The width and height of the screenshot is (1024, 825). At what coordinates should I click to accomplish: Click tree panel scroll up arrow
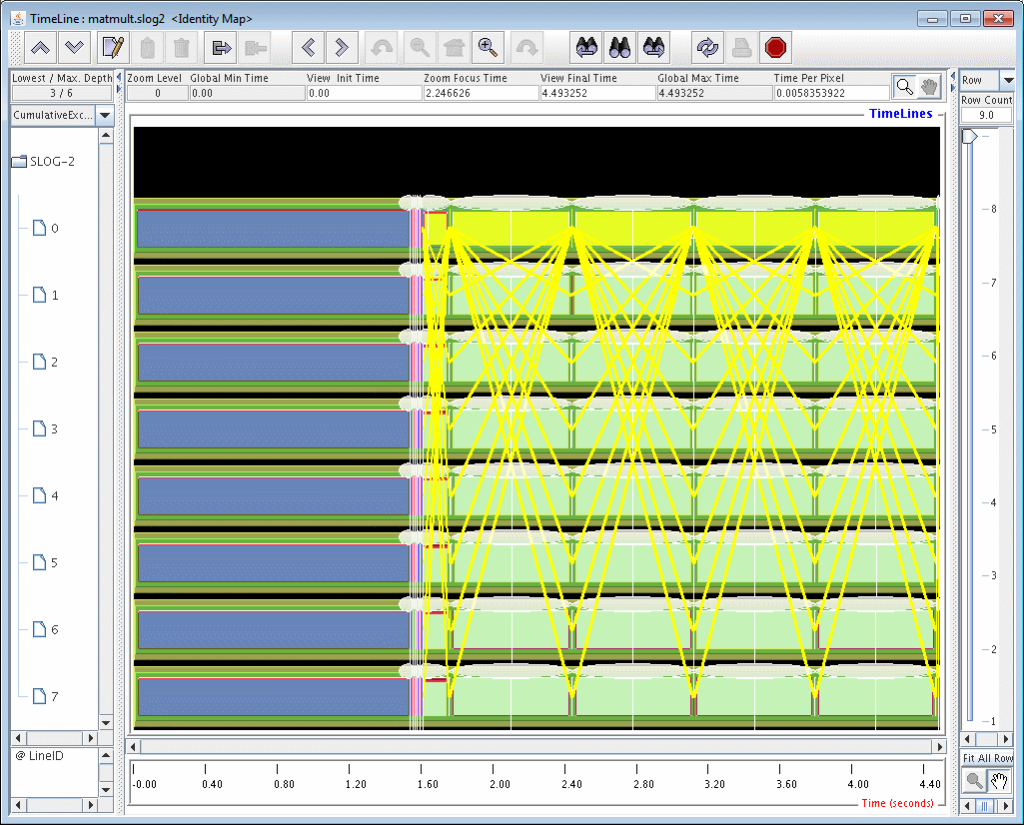pos(106,136)
